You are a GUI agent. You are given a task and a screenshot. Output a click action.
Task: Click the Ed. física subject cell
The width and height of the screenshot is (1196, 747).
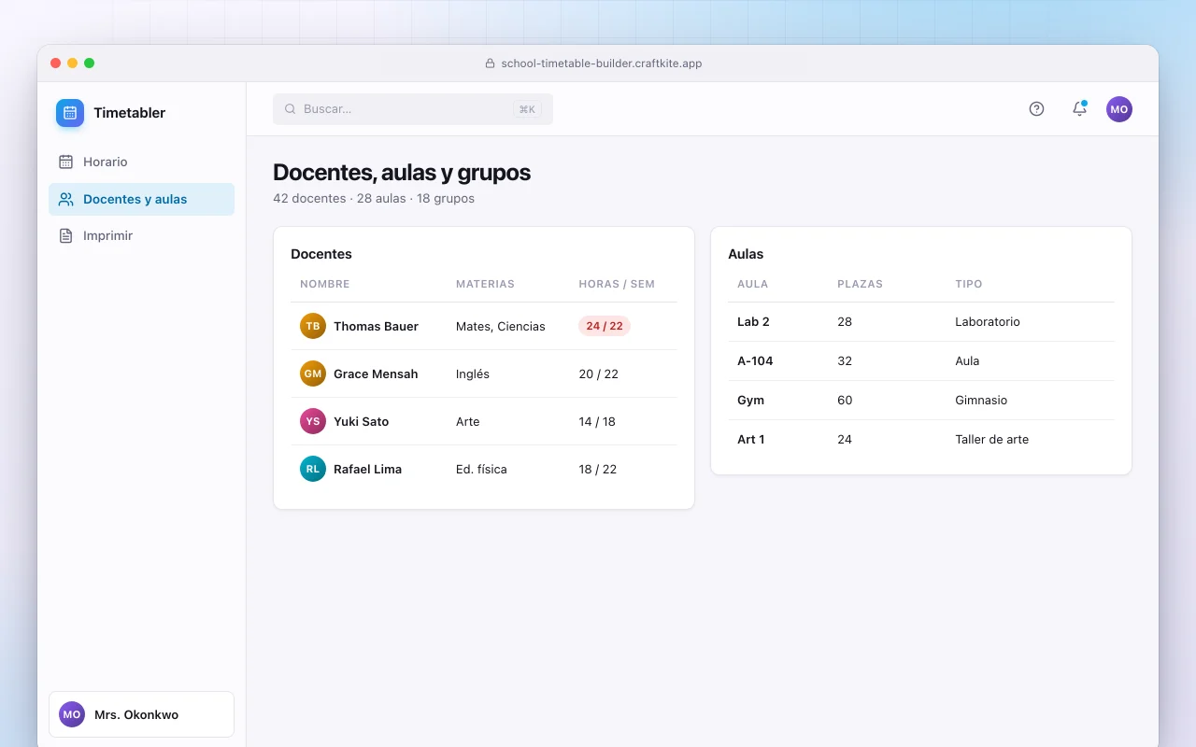(481, 469)
